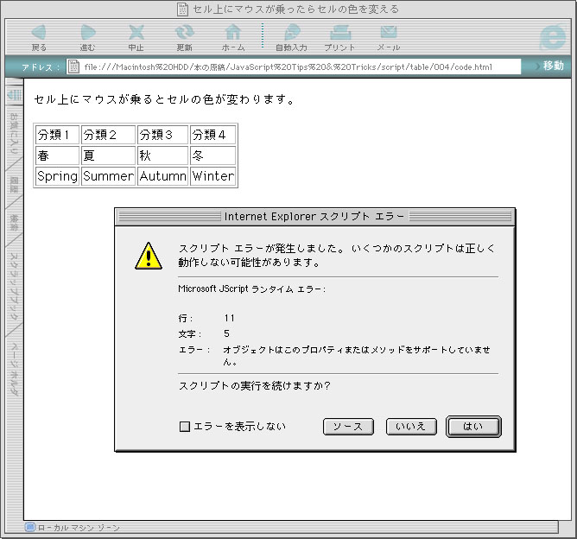Click table cell 分類1

(x=57, y=135)
